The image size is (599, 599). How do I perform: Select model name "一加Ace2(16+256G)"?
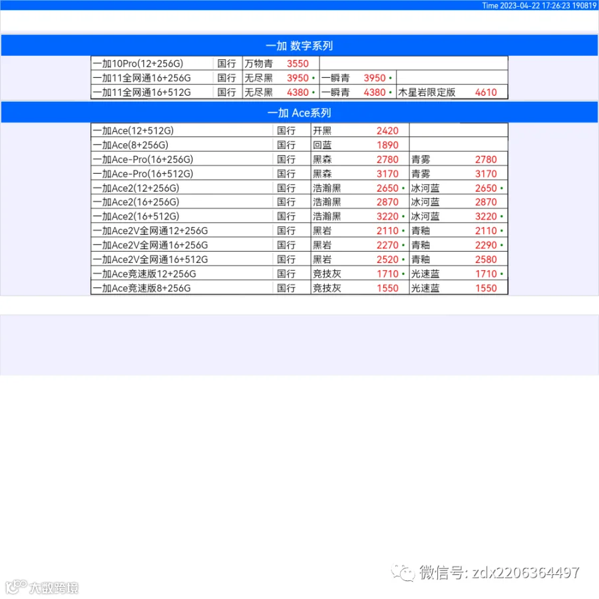click(x=136, y=202)
